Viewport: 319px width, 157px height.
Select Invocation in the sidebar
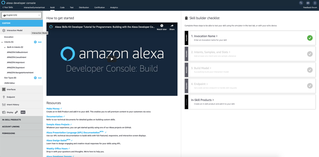(x=9, y=37)
